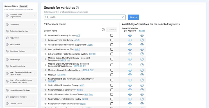Expand Medicare Current Beneficiary Survey row with plus
The width and height of the screenshot is (209, 108).
(46, 70)
